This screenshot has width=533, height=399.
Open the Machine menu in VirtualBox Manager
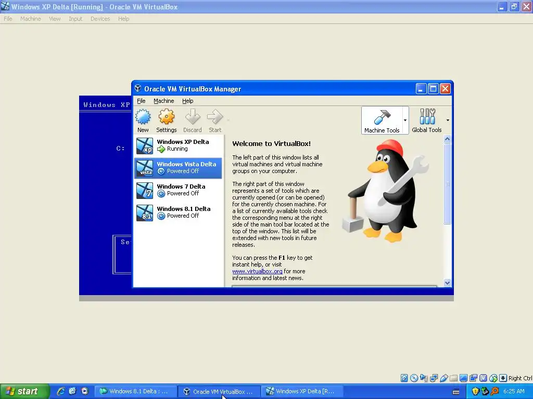pos(164,101)
